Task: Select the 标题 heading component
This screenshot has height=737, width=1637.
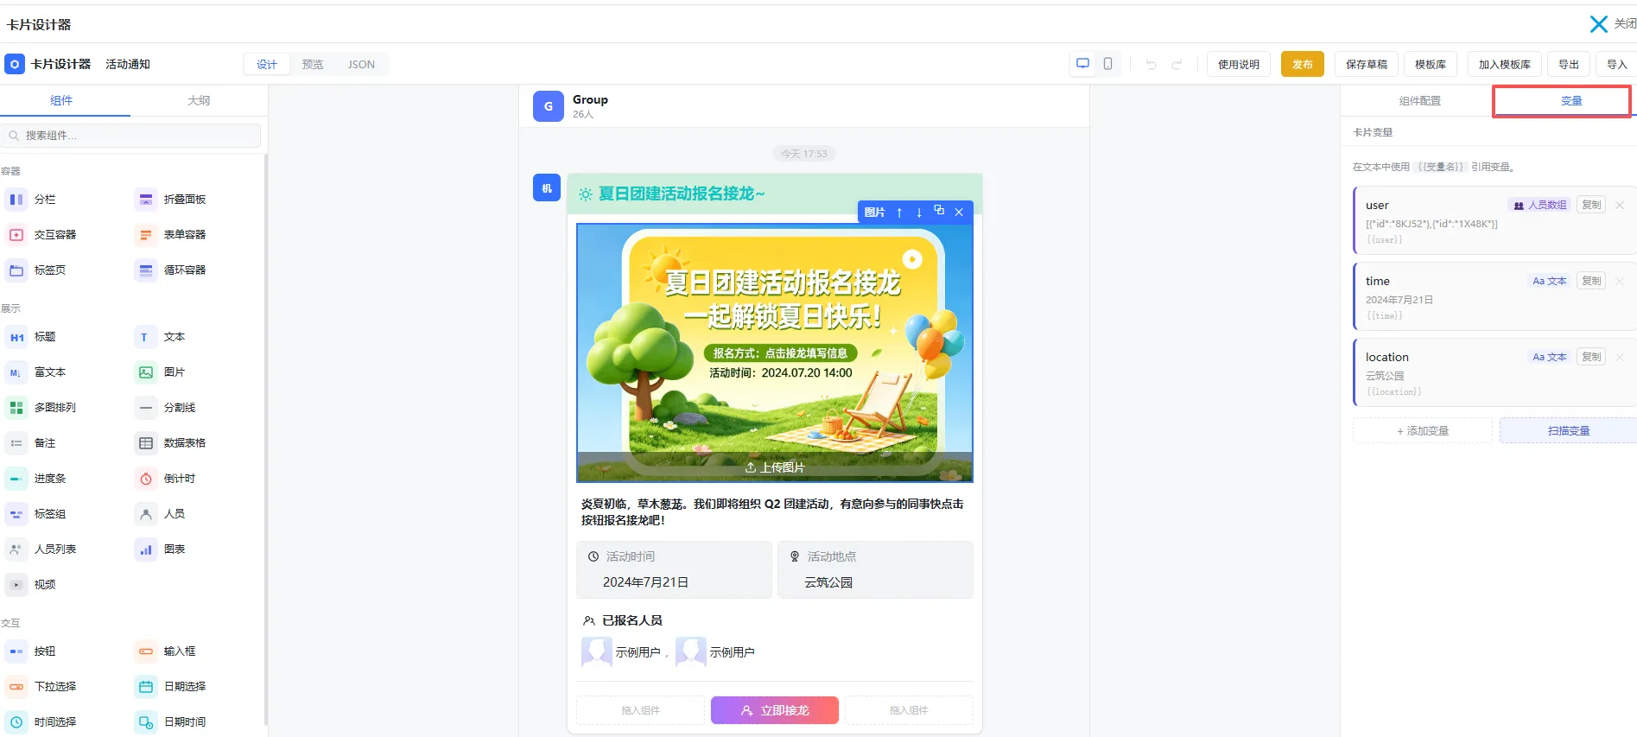Action: (x=31, y=337)
